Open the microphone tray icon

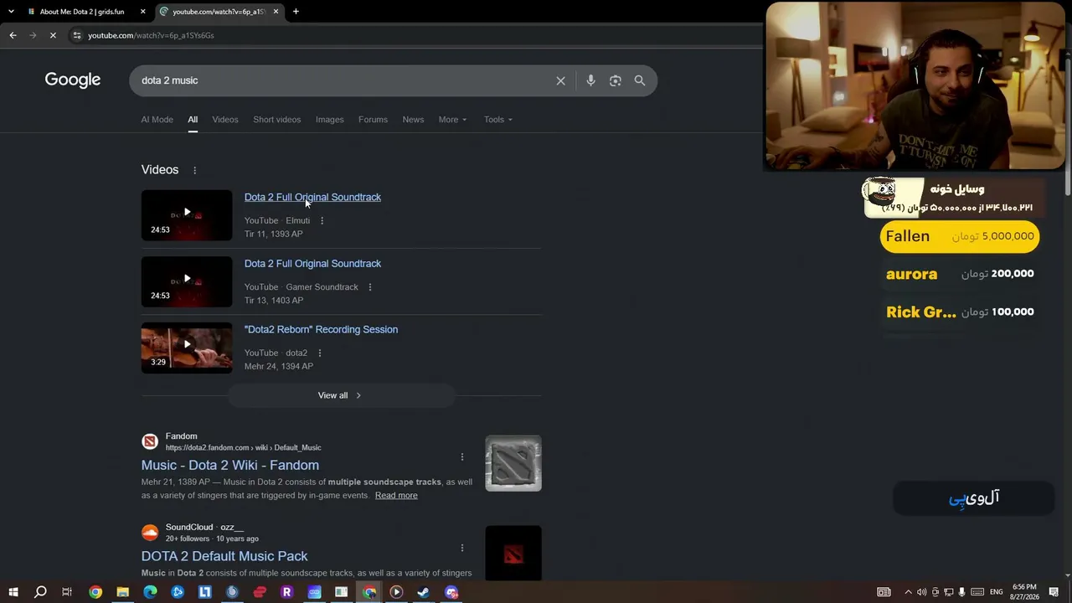click(962, 592)
